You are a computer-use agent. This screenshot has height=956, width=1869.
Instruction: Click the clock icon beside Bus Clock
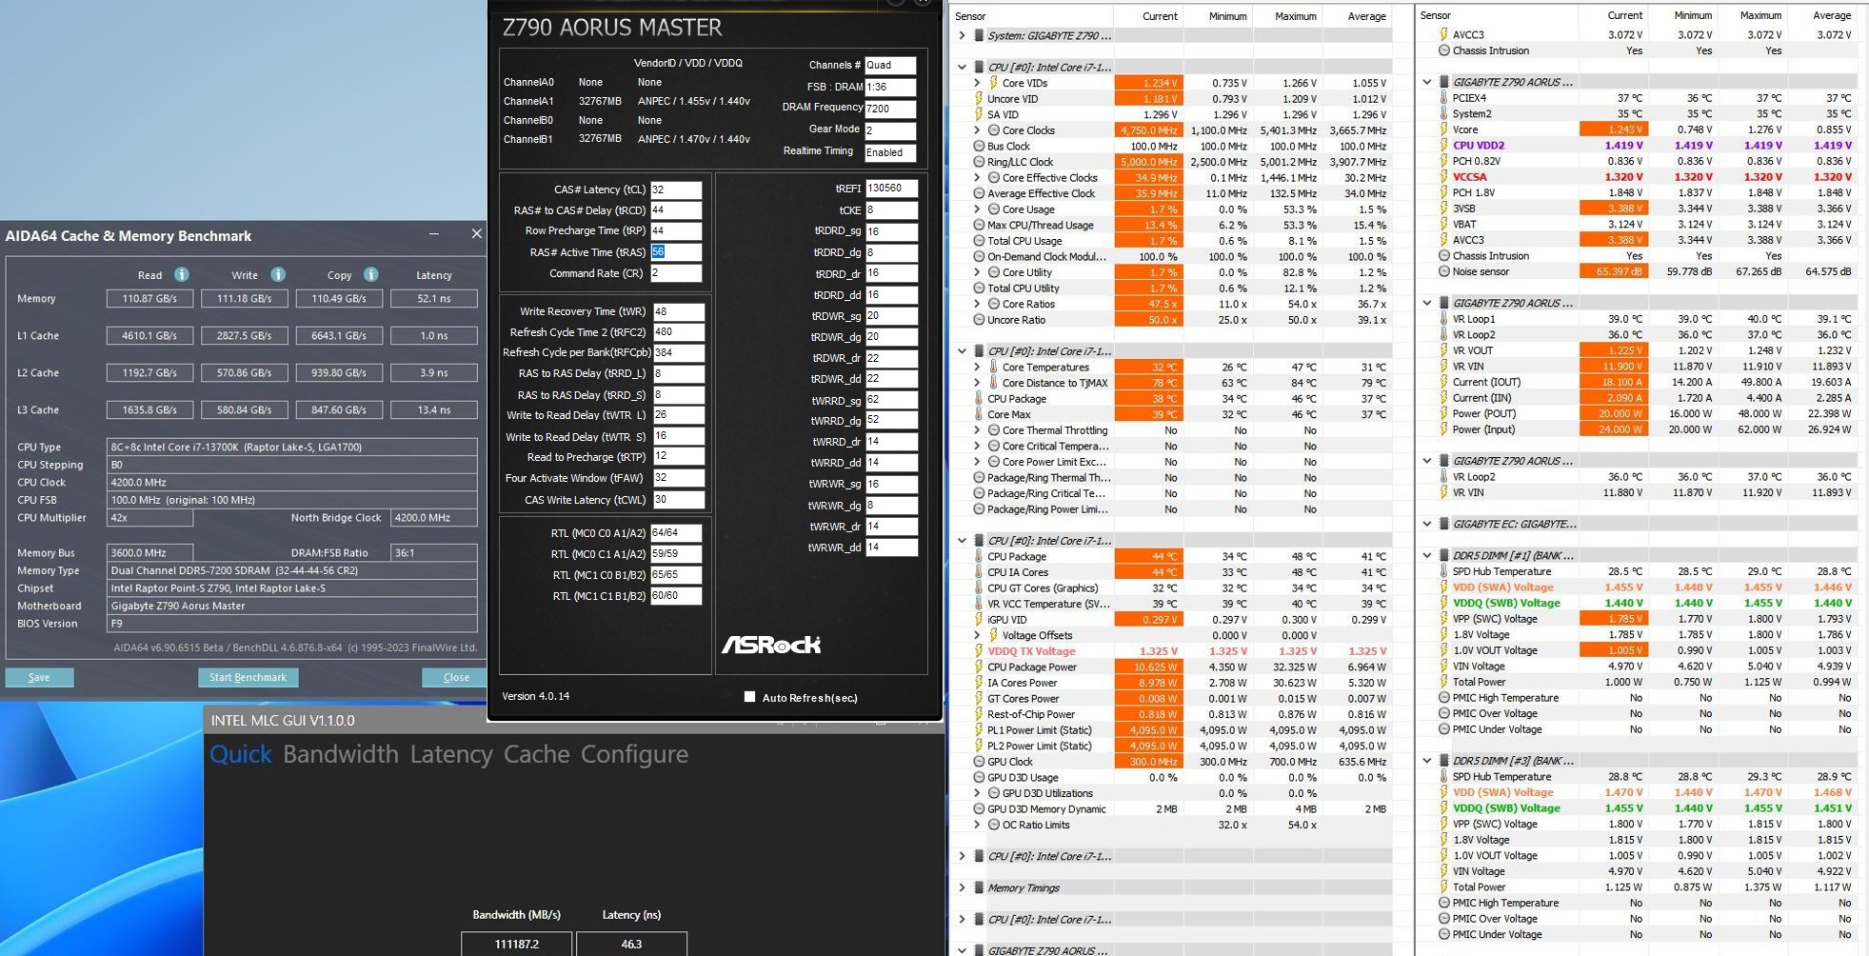click(x=978, y=146)
